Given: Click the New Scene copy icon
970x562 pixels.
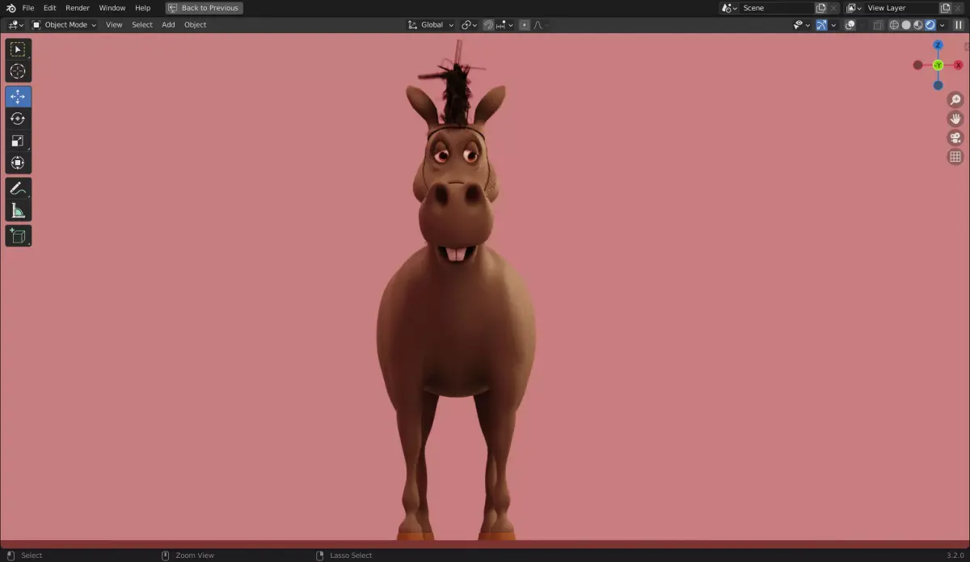Looking at the screenshot, I should pos(820,8).
